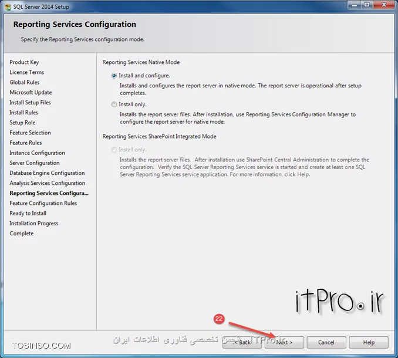Click the 'SQL Server 2014 Setup' window title
This screenshot has width=398, height=358.
point(41,7)
